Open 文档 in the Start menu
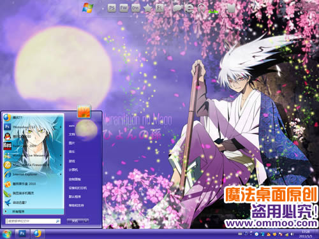Viewport: 319px width, 239px height. point(71,134)
